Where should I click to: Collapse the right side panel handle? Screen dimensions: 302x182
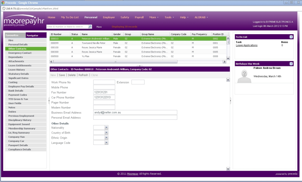click(x=230, y=101)
